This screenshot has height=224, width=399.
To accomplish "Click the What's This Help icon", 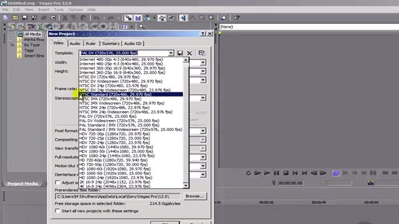I will click(x=237, y=18).
